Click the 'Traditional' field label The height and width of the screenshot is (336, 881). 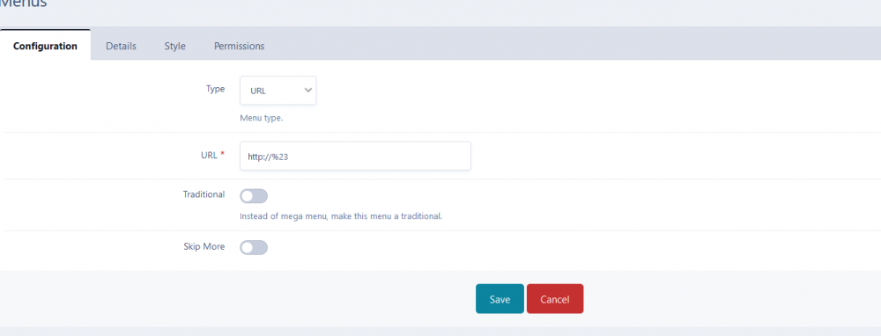click(x=204, y=194)
